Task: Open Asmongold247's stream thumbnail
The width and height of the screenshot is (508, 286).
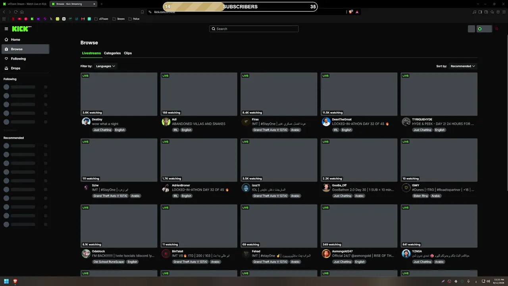Action: click(x=359, y=226)
